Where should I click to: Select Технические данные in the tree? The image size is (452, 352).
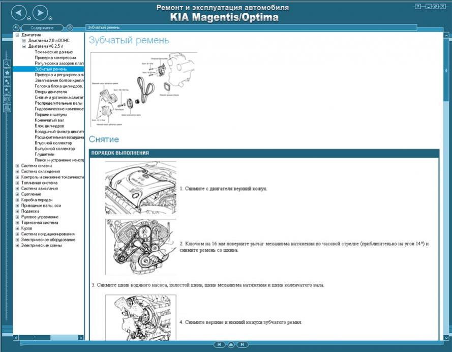[53, 52]
